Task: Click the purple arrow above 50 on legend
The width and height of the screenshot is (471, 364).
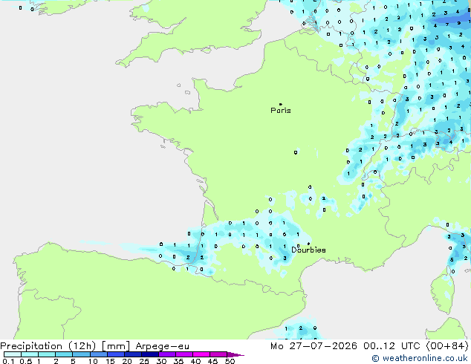Action: tap(235, 354)
